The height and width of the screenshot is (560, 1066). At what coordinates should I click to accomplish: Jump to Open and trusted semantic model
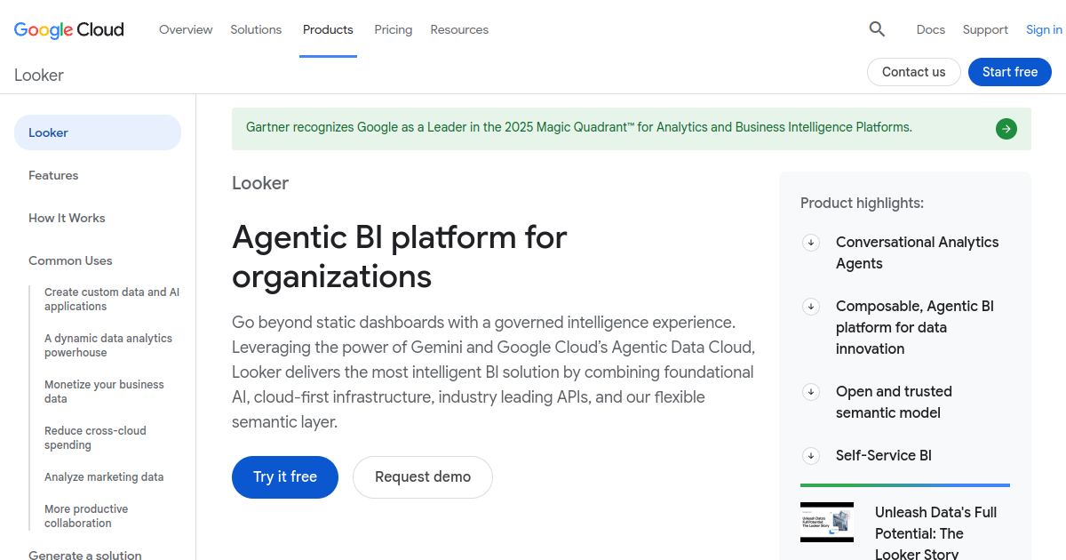coord(894,403)
